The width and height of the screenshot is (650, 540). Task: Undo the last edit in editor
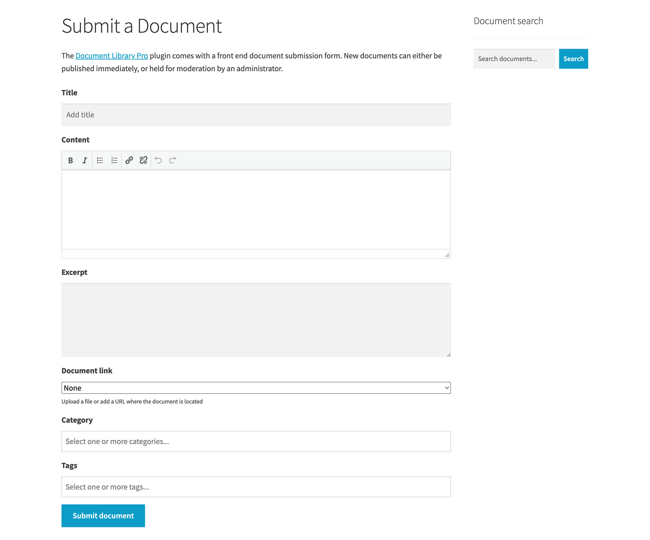(158, 160)
